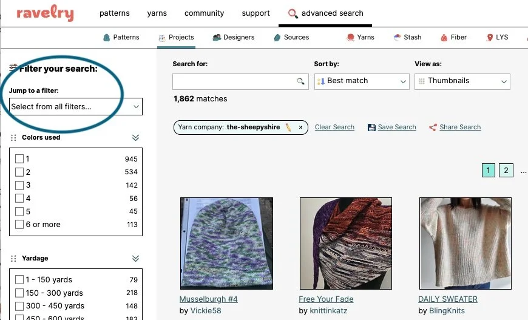Open the community menu

[x=205, y=13]
